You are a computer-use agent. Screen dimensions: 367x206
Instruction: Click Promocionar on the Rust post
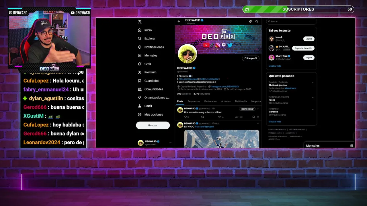(x=247, y=109)
